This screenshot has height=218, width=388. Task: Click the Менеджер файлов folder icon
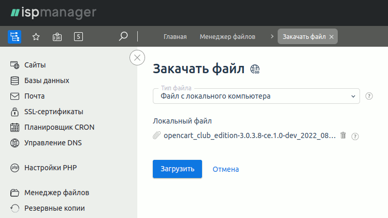15,193
